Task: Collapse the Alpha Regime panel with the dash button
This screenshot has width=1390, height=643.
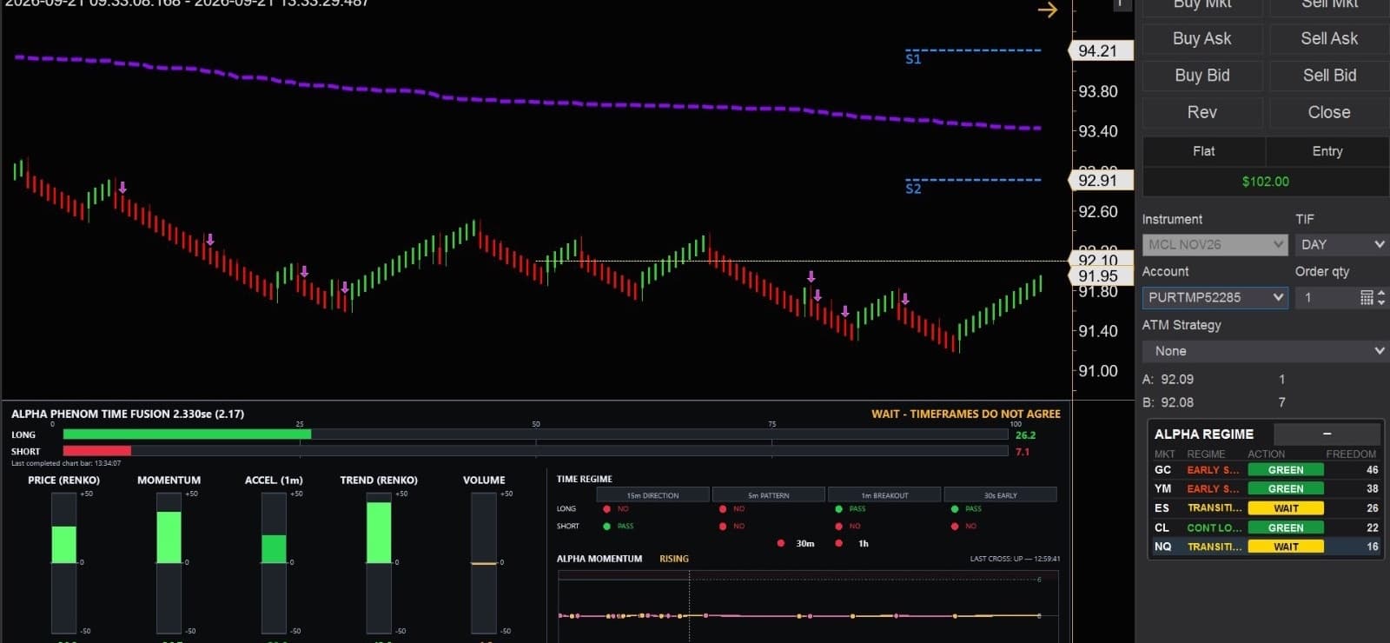Action: 1327,434
